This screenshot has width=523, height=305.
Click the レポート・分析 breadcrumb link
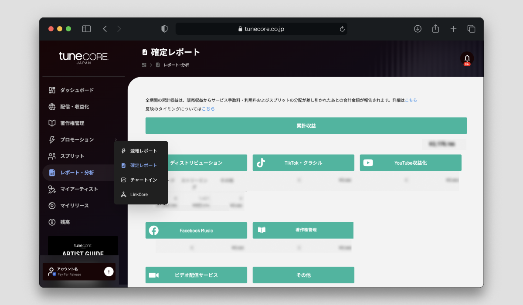pos(176,65)
